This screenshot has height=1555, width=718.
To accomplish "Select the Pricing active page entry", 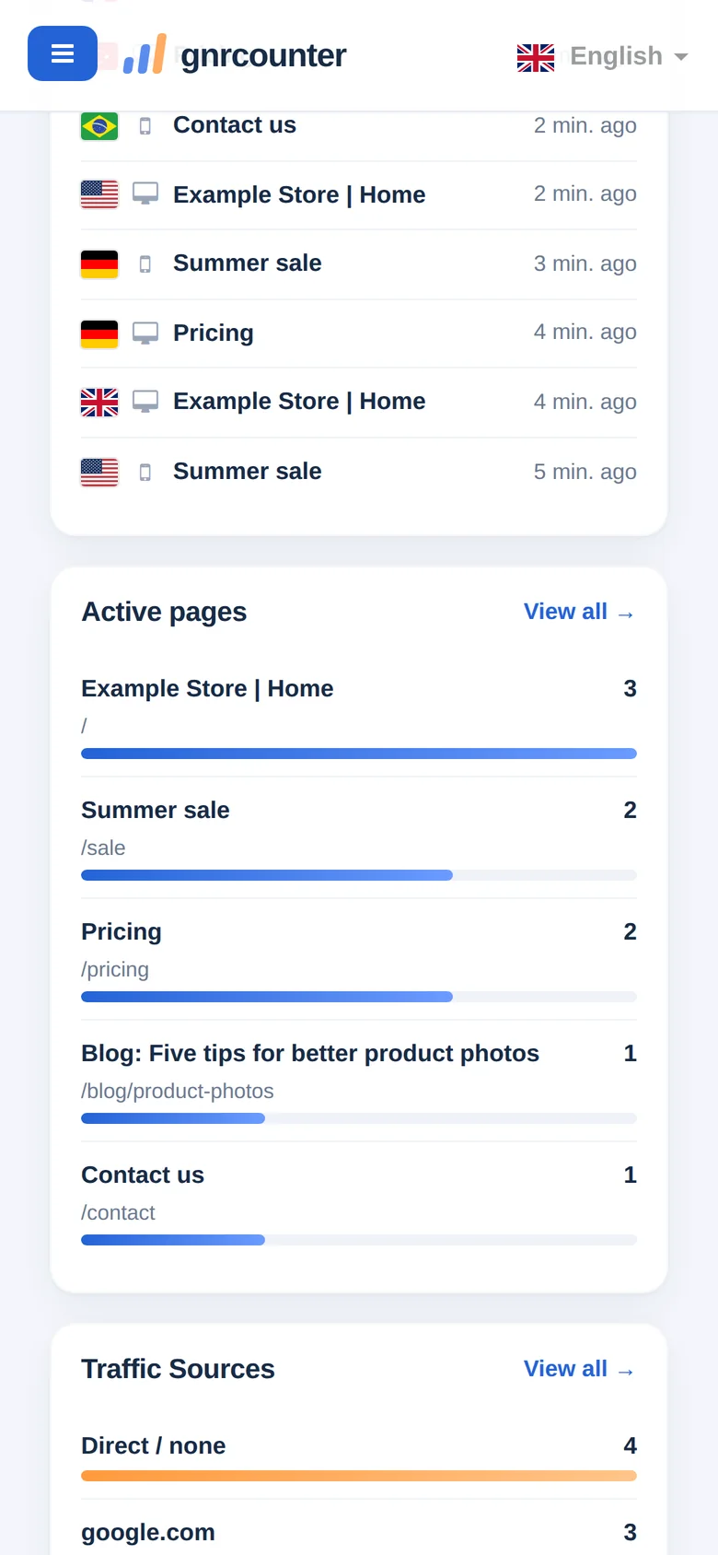I will [x=359, y=959].
